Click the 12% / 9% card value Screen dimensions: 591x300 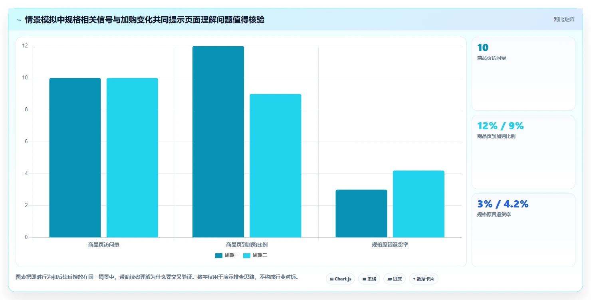coord(500,126)
